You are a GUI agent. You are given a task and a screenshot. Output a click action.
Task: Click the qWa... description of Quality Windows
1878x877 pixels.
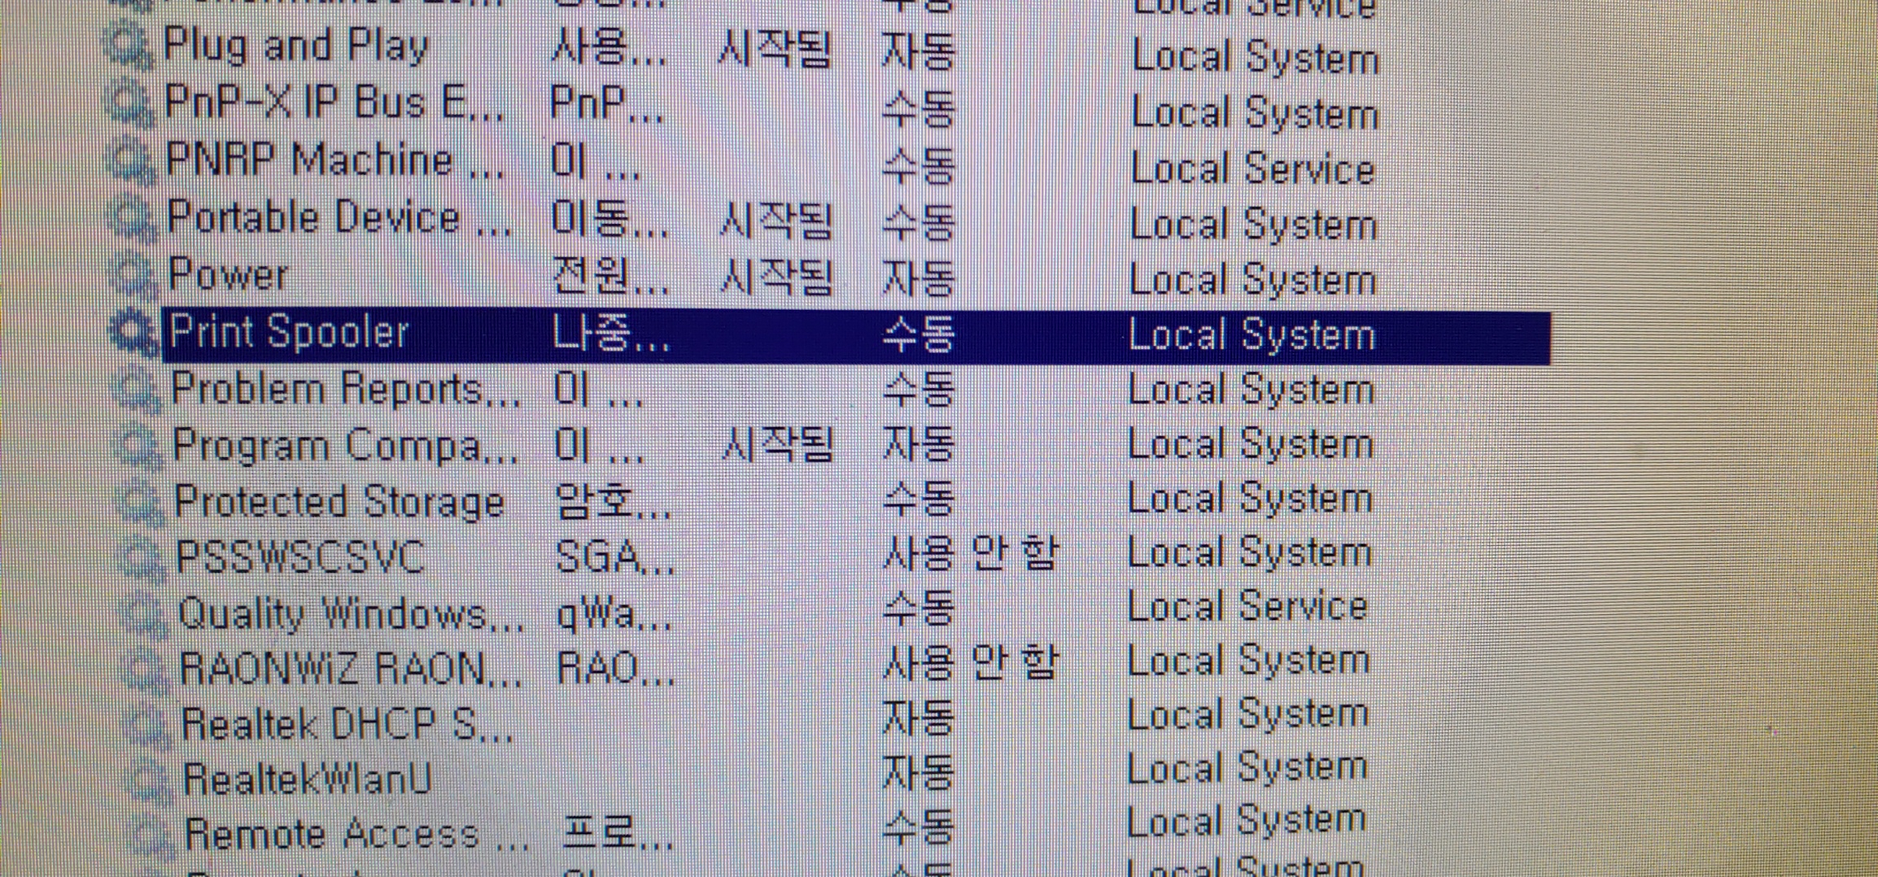614,614
